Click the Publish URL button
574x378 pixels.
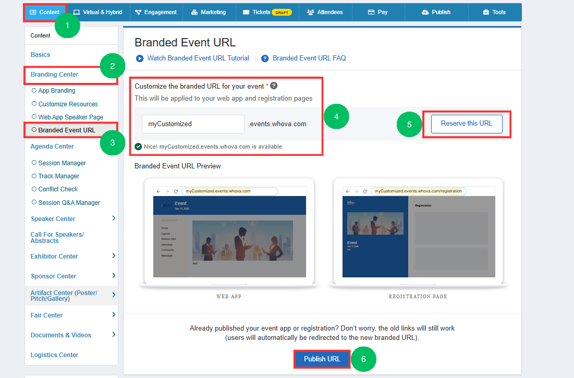click(322, 359)
